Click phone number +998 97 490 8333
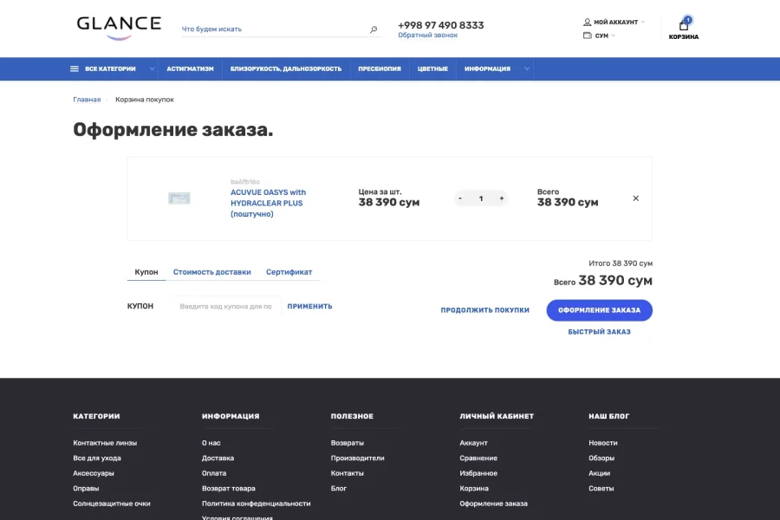 441,25
